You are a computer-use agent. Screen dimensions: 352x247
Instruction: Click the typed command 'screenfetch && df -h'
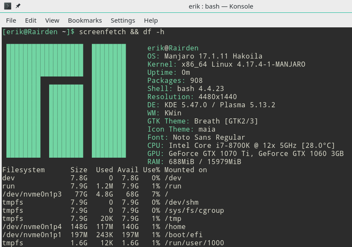point(122,32)
